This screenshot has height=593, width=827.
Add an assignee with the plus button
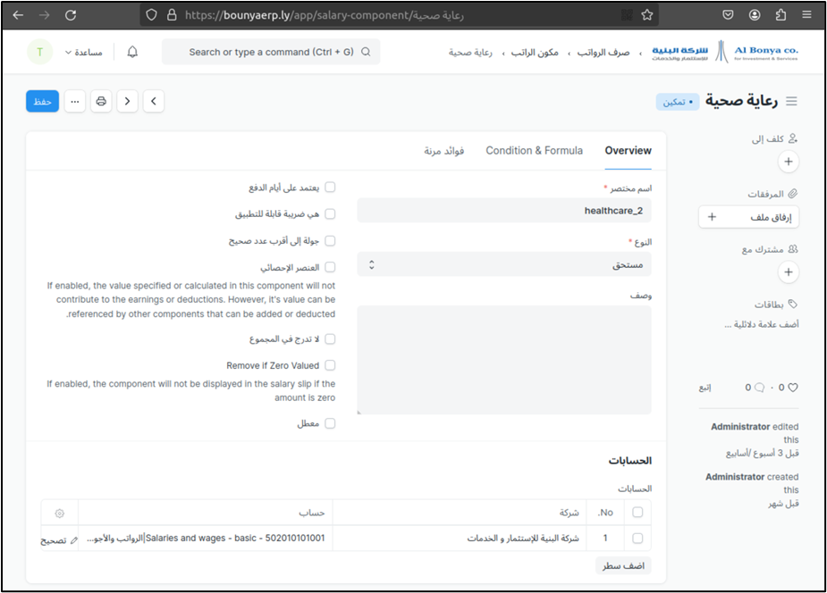(x=788, y=162)
